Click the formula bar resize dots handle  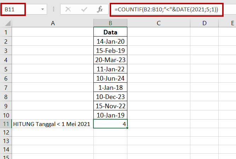coord(54,9)
